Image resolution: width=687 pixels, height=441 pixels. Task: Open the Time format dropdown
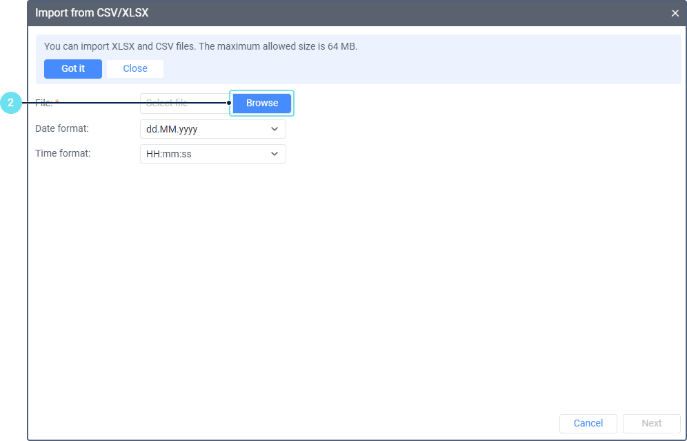click(x=213, y=155)
